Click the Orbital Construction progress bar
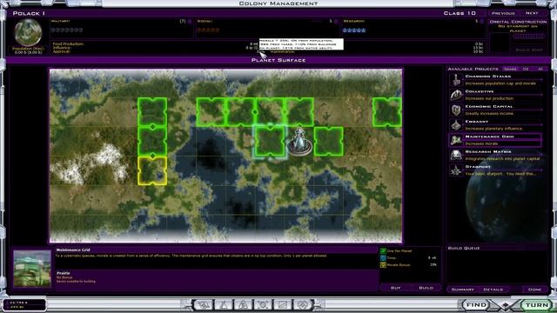This screenshot has height=313, width=557. point(529,37)
